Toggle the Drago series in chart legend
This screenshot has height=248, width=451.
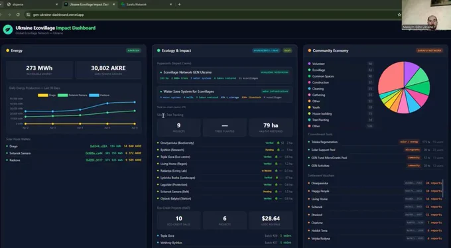tap(47, 95)
